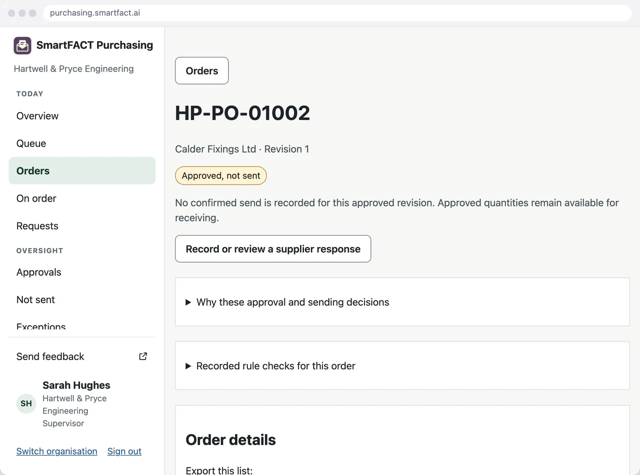This screenshot has height=475, width=640.
Task: Click the SmartFACT Purchasing logo icon
Action: pyautogui.click(x=22, y=45)
